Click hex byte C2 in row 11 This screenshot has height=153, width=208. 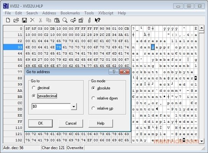click(46, 35)
